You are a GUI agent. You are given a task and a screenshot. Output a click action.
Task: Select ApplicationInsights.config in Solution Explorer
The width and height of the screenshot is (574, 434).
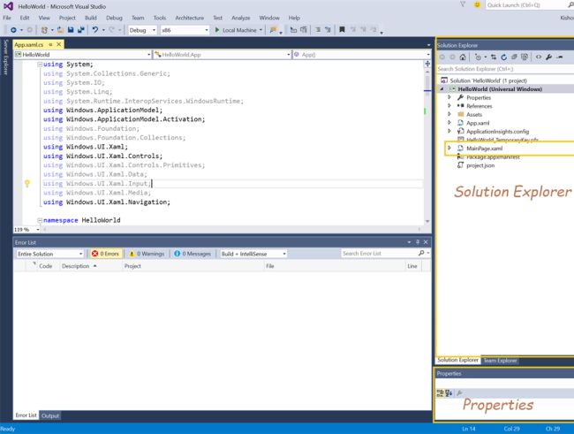click(x=497, y=131)
